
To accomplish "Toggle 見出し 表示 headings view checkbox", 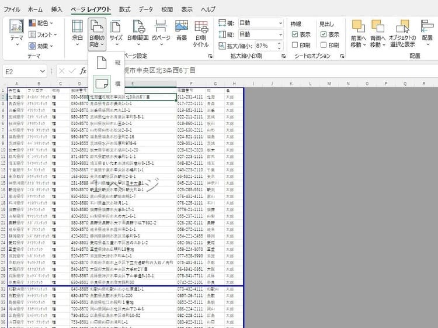I will [324, 34].
